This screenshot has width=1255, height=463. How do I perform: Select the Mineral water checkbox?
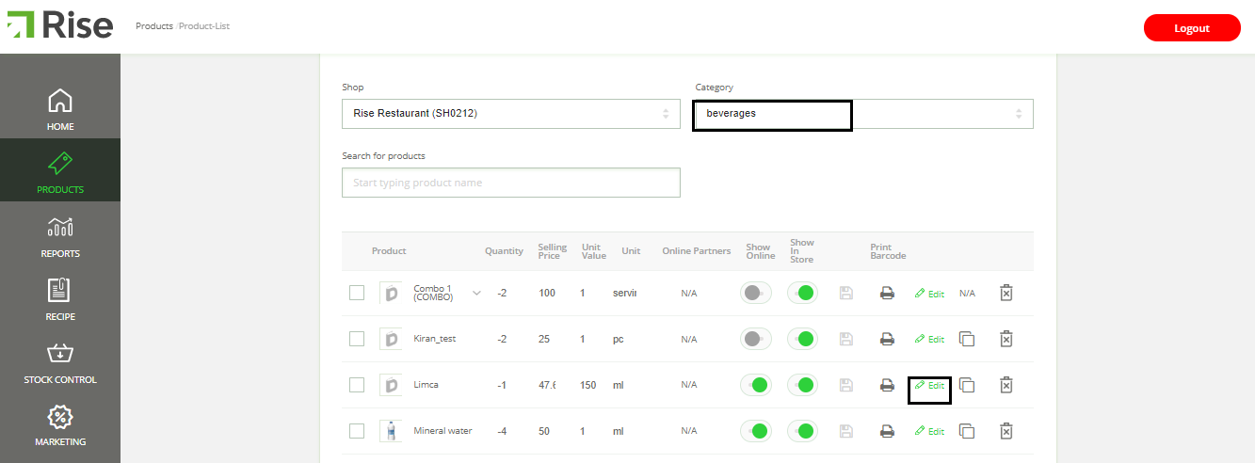(x=357, y=430)
